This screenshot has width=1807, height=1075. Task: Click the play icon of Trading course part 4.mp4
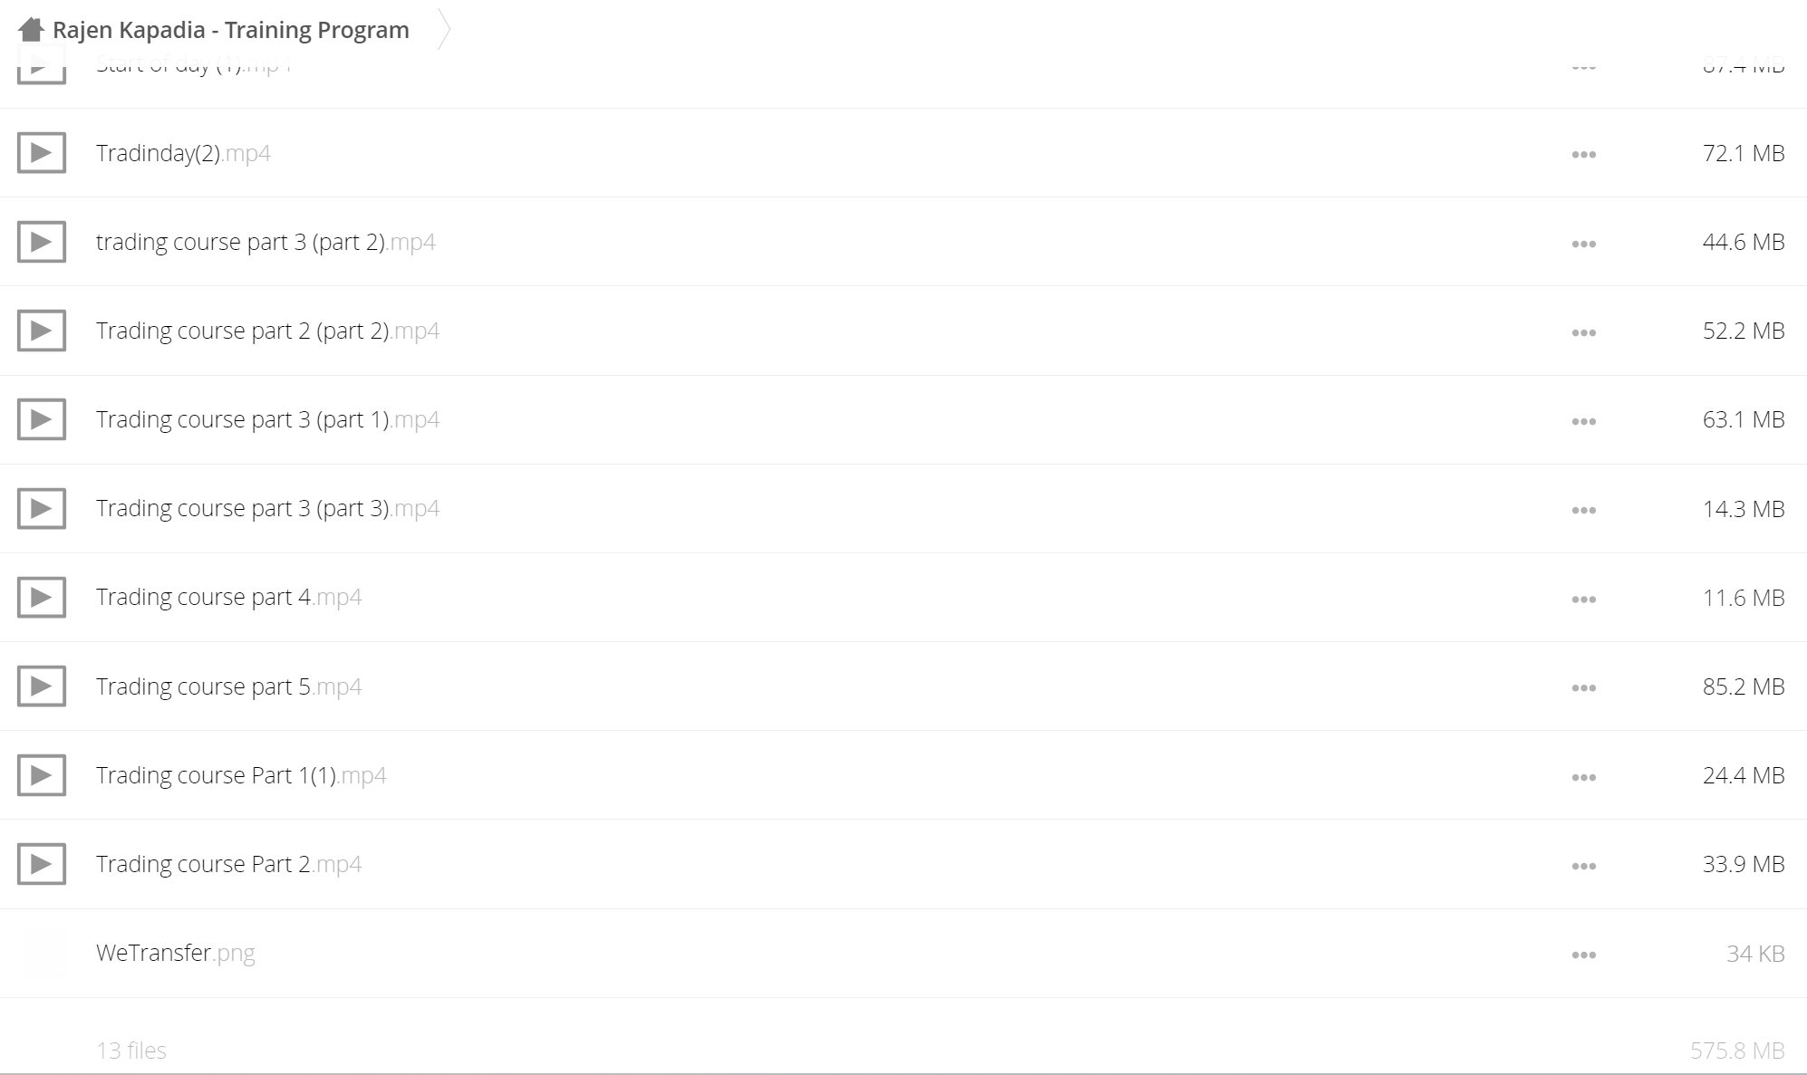[x=42, y=598]
